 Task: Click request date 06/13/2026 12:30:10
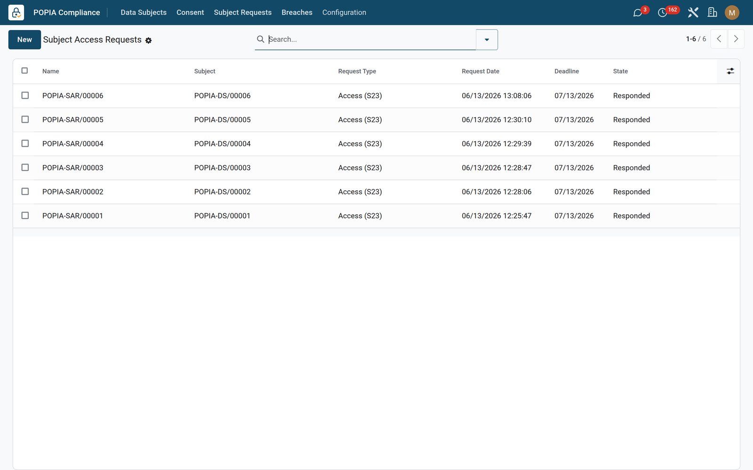(x=497, y=120)
